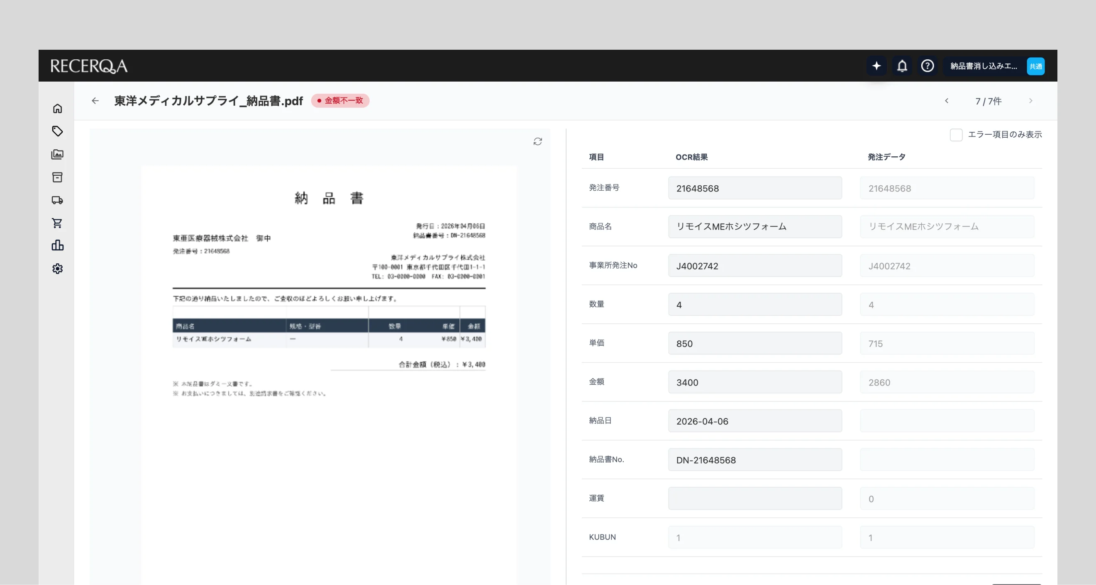
Task: Click the RECERQA logo
Action: coord(89,66)
